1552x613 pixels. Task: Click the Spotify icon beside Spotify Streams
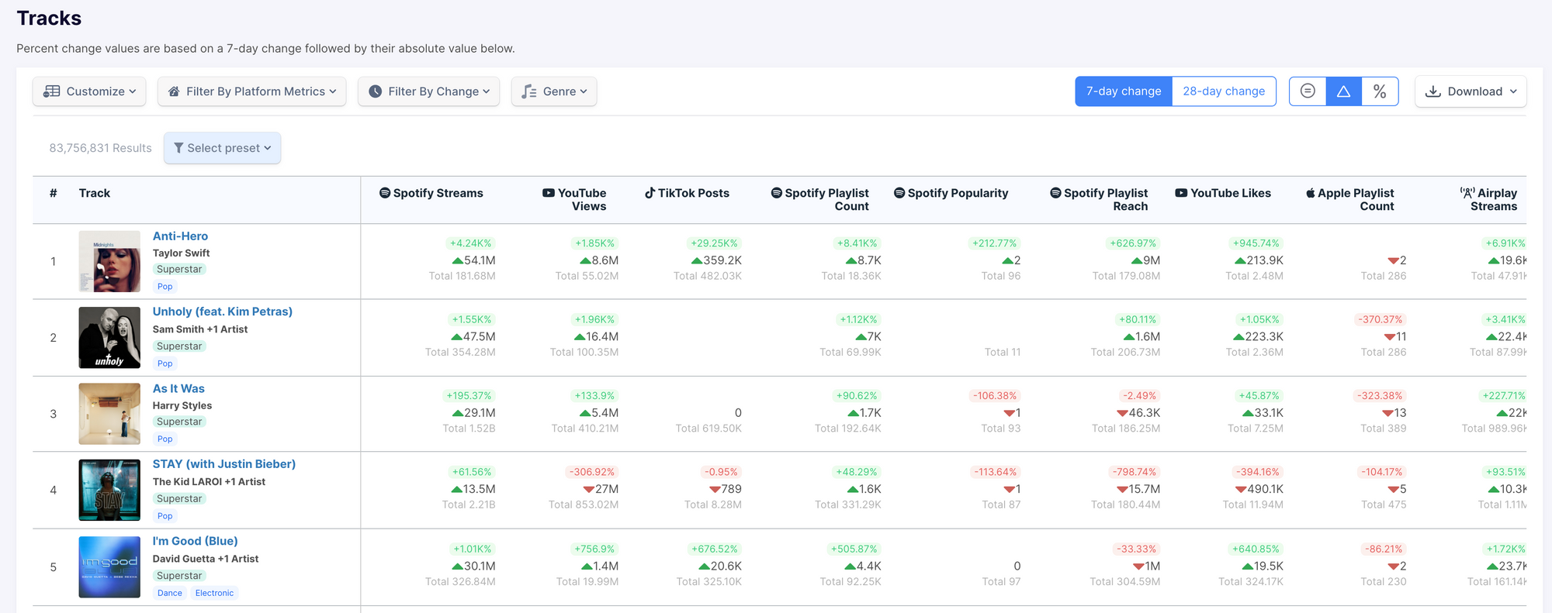pos(384,193)
